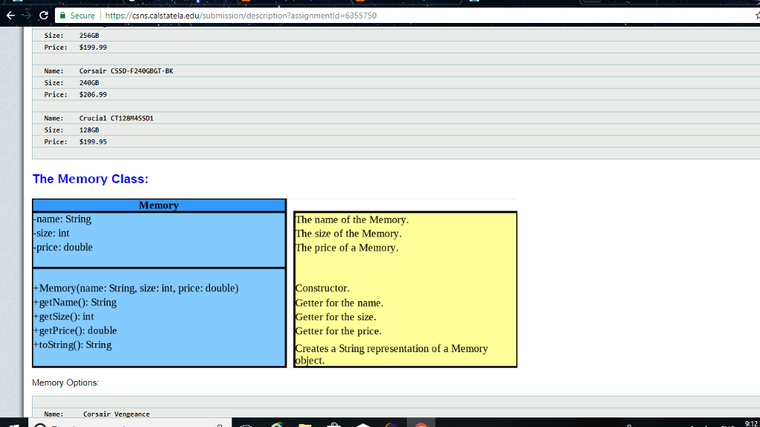
Task: Click '+getName(): String' method line
Action: 75,302
